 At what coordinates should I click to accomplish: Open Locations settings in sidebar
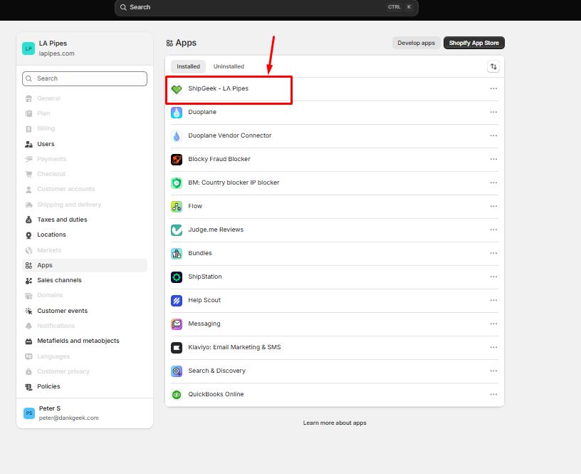point(85,235)
